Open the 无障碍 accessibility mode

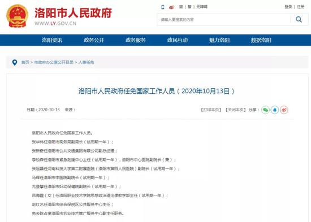click(202, 7)
